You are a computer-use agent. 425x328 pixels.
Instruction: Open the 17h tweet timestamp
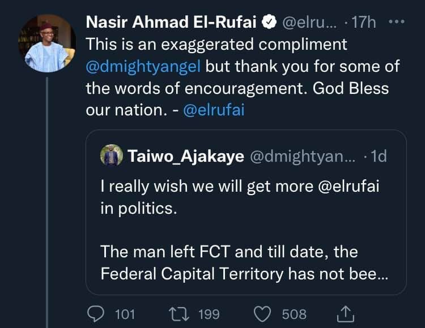(362, 23)
